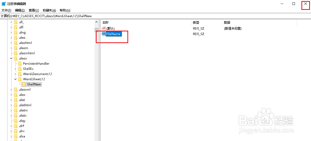
Task: Expand the ShellEx subkey
Action: point(15,69)
